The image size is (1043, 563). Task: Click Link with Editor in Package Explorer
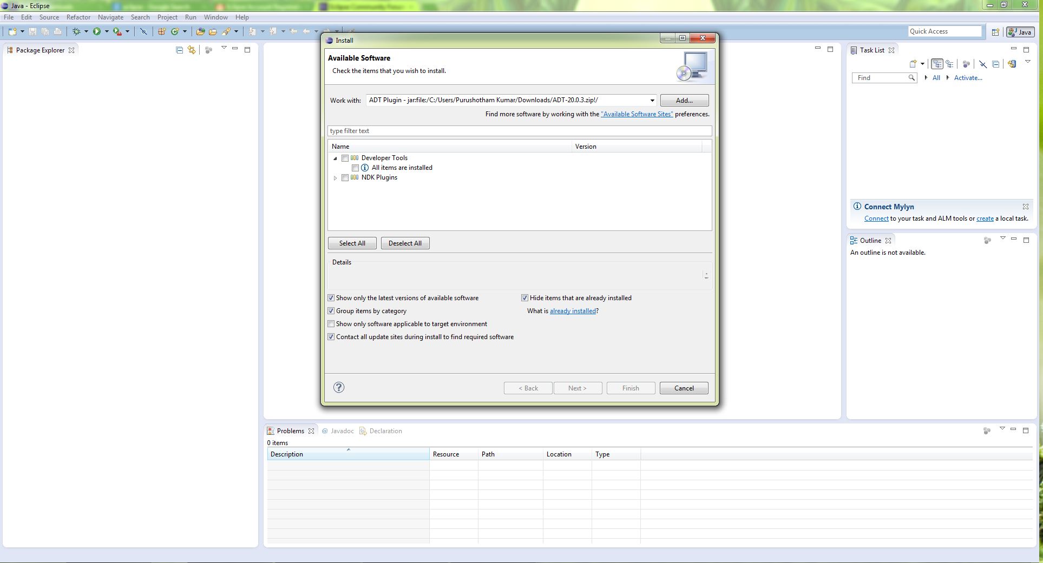point(192,50)
